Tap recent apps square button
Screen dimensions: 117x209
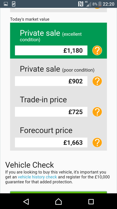pos(91,202)
